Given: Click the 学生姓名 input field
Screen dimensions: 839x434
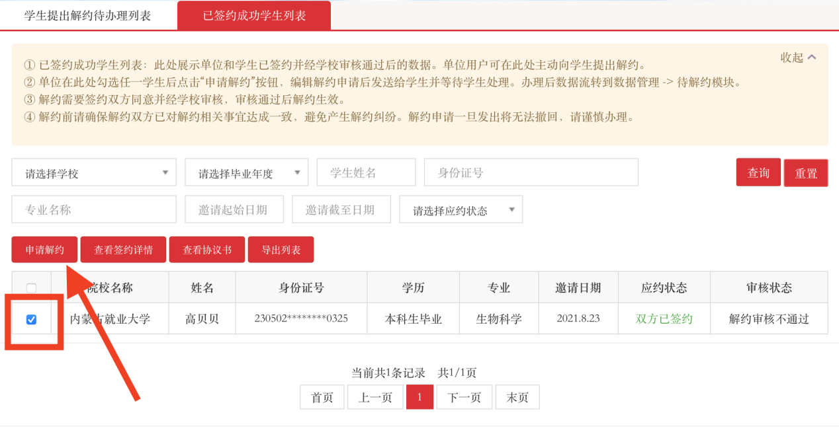Looking at the screenshot, I should point(366,172).
